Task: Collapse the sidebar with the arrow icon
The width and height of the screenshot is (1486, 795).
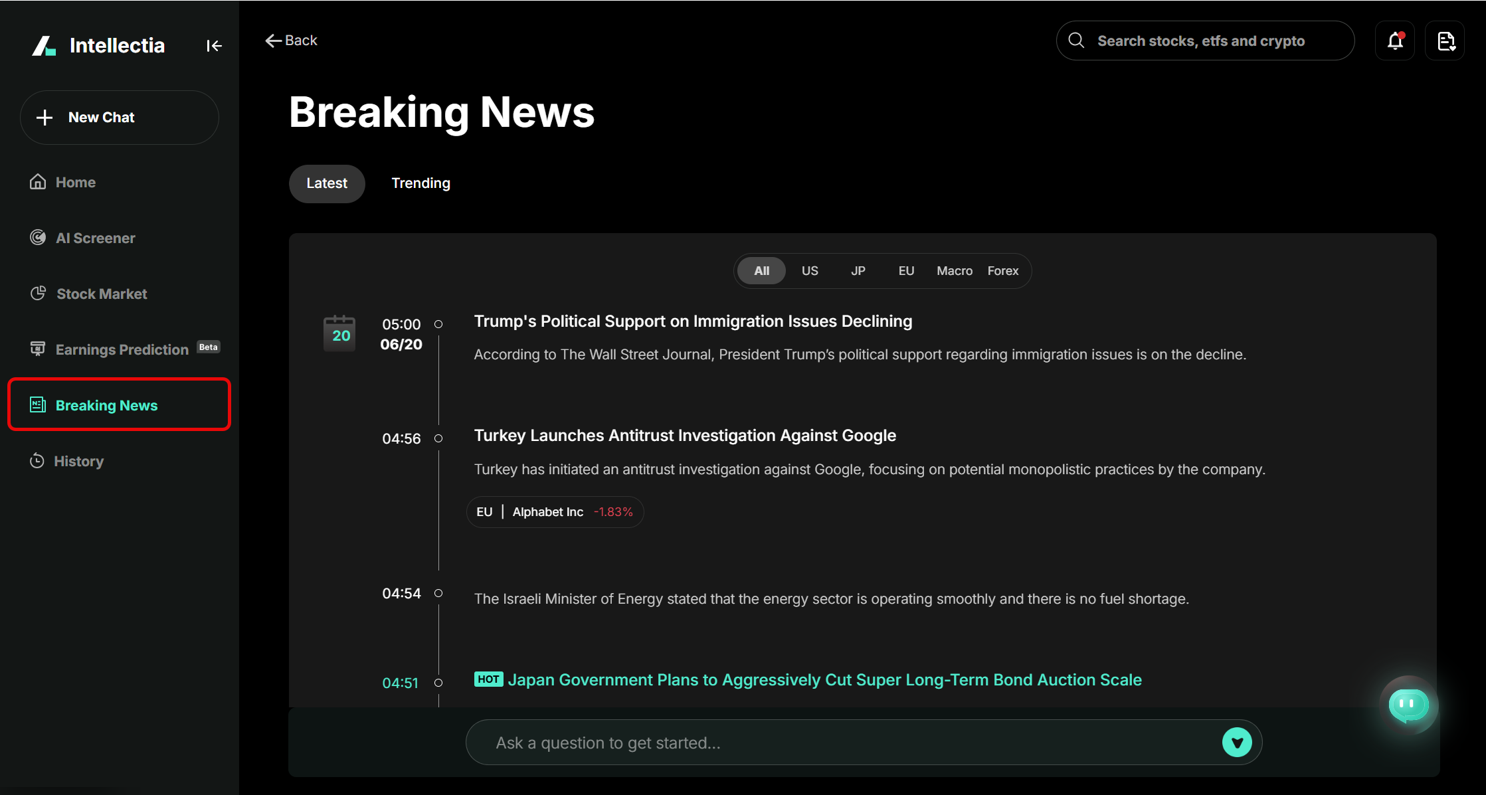Action: pyautogui.click(x=213, y=46)
